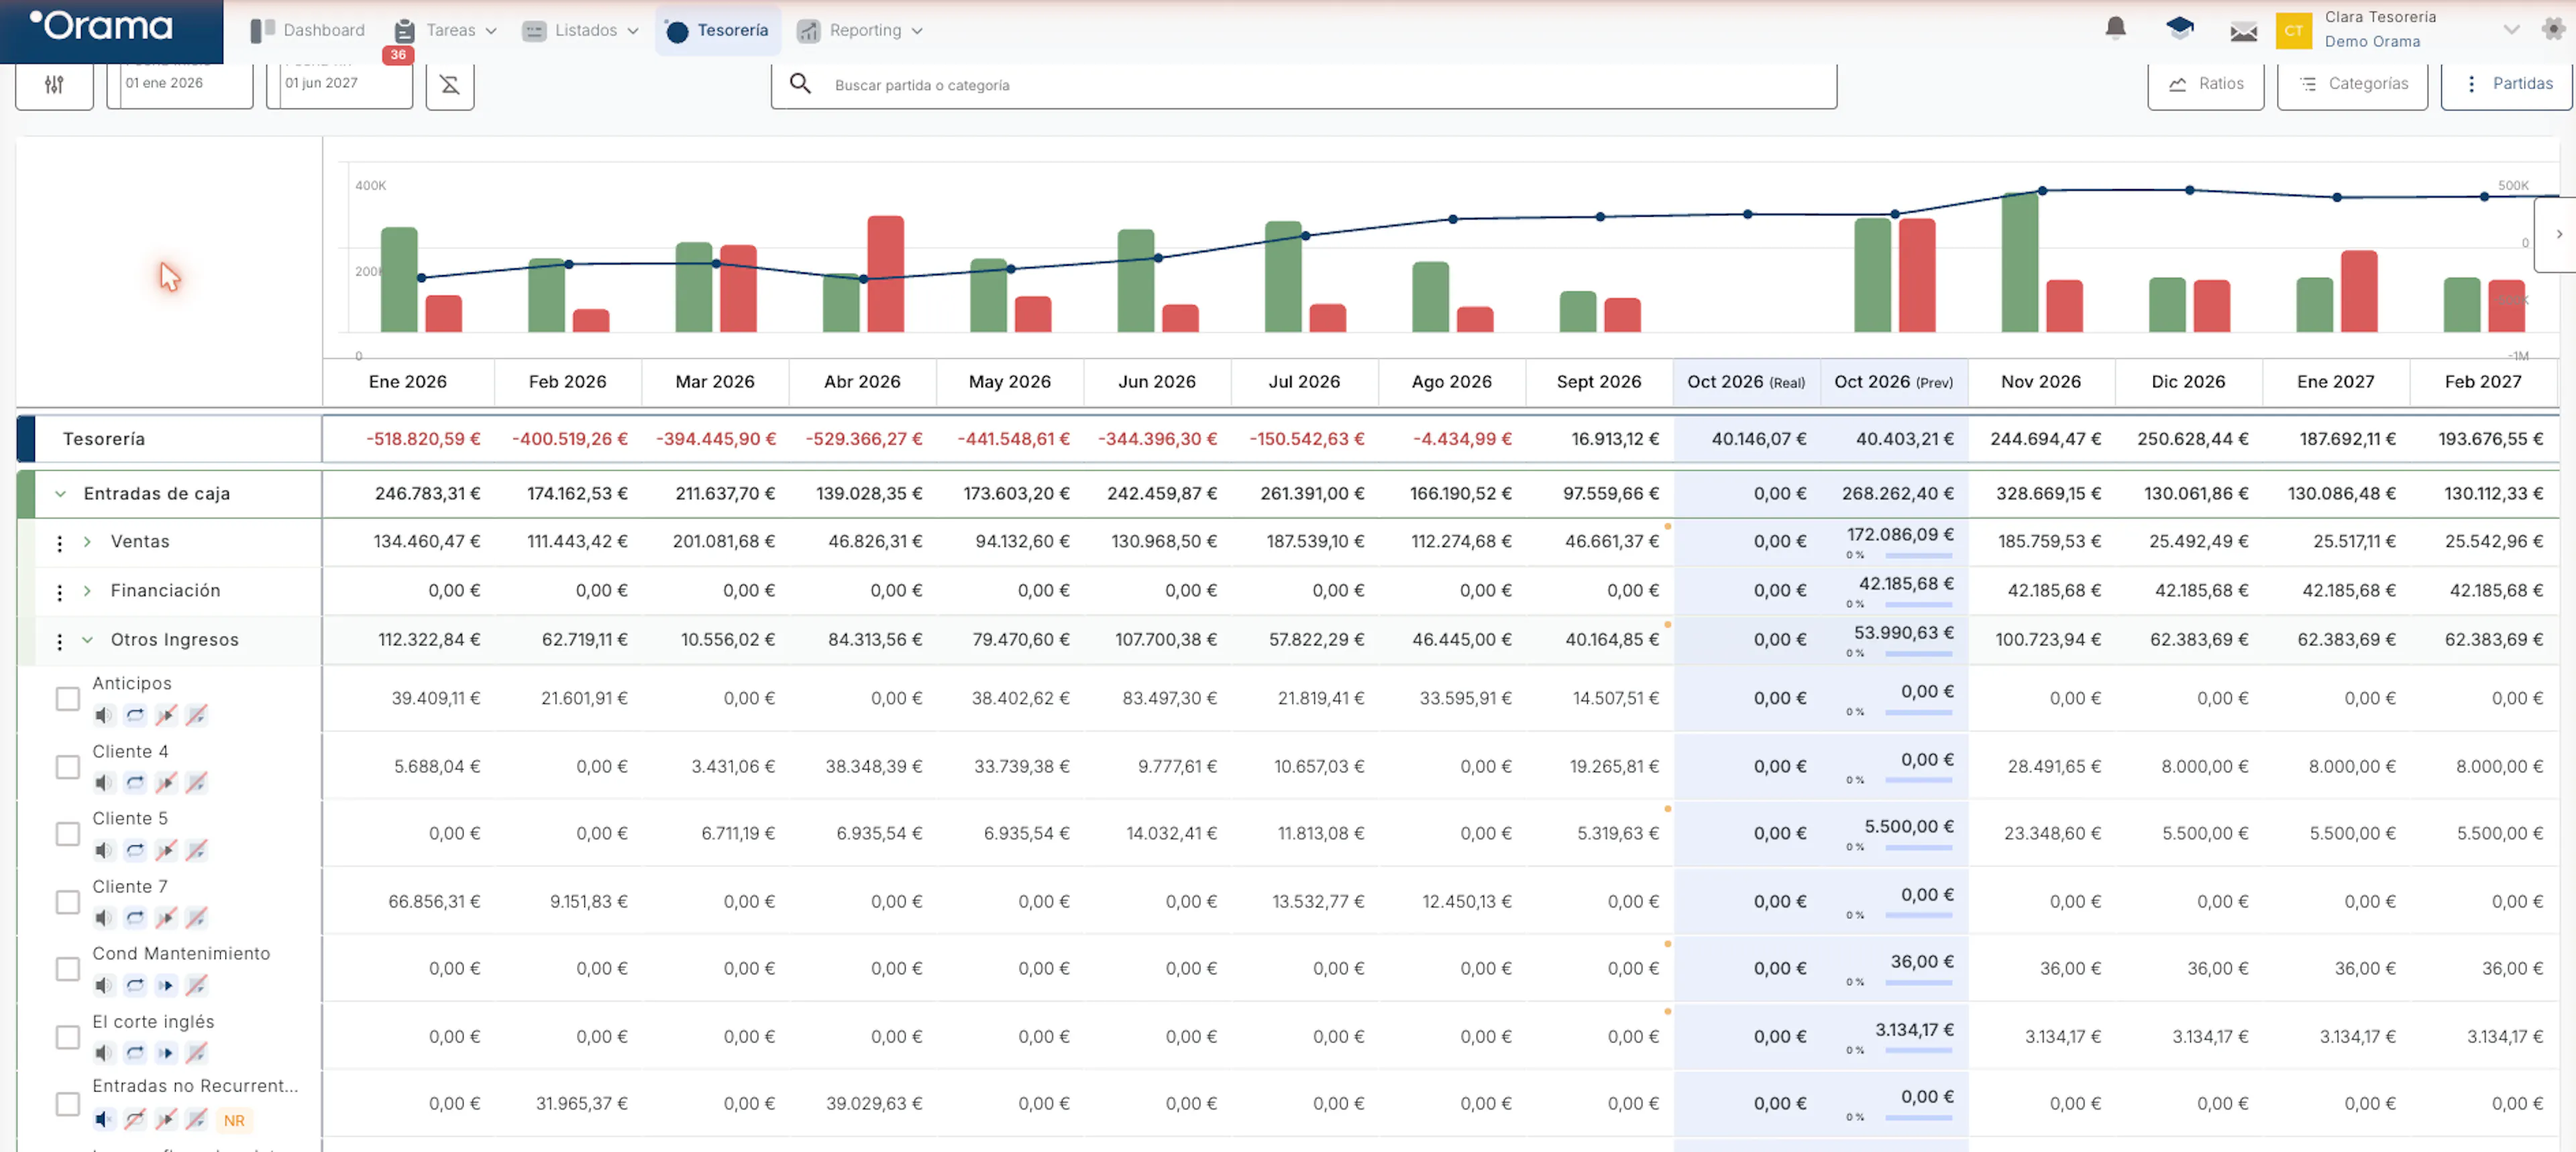Click the graduation cap academy icon

[x=2179, y=28]
